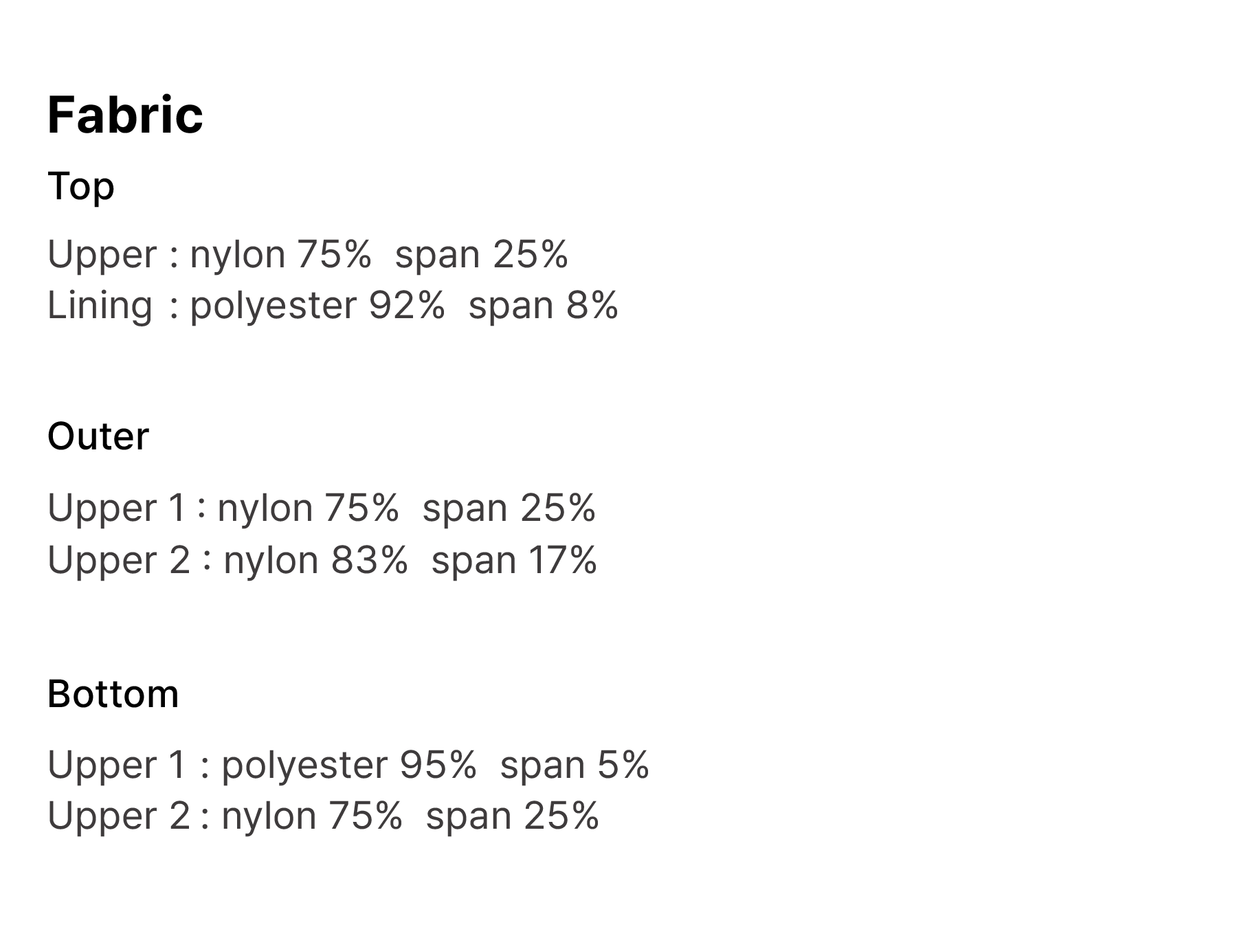Click nylon 75% in the Bottom section
Image resolution: width=1237 pixels, height=938 pixels.
point(311,816)
